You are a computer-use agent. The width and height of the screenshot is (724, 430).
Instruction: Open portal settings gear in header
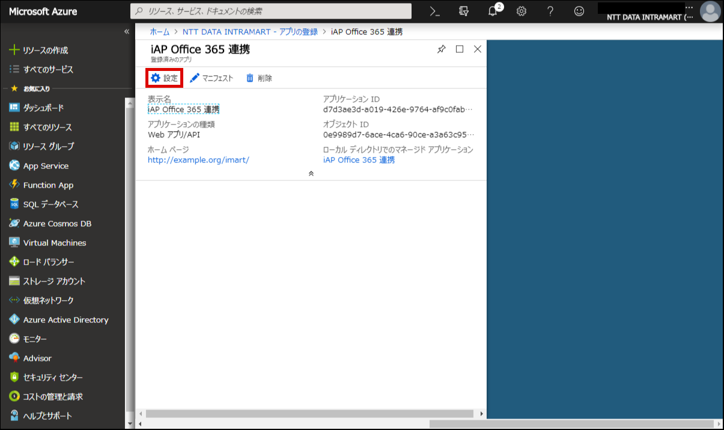tap(522, 11)
